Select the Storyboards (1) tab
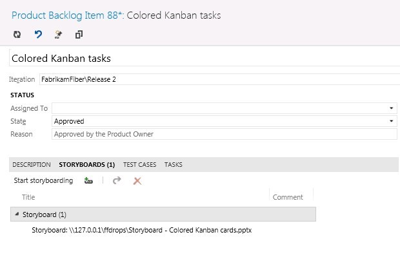Image resolution: width=400 pixels, height=257 pixels. 86,164
